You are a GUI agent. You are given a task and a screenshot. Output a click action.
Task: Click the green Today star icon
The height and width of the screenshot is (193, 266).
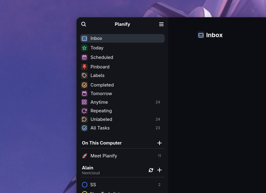click(x=84, y=48)
